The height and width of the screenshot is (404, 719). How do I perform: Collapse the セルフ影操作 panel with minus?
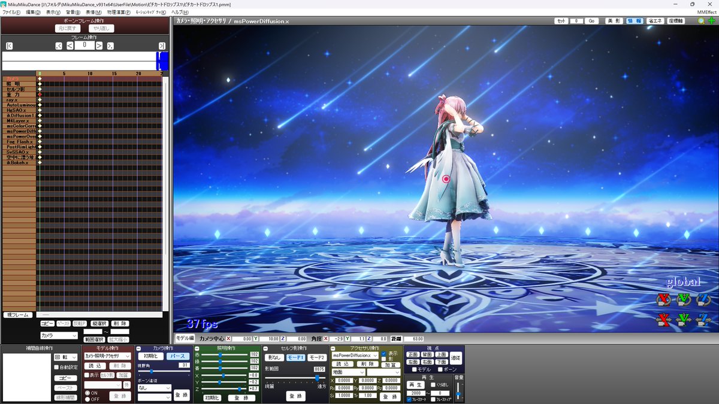point(265,348)
